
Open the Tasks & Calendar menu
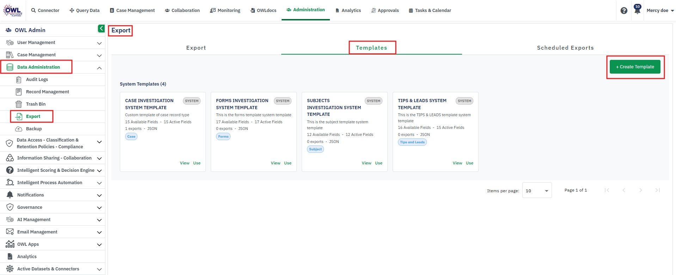point(430,11)
